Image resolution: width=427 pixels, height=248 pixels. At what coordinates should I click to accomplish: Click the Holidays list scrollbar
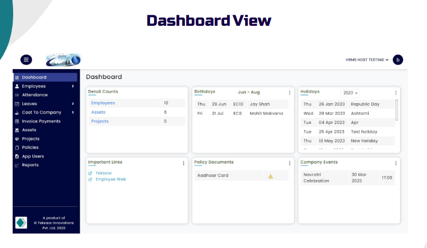click(396, 110)
